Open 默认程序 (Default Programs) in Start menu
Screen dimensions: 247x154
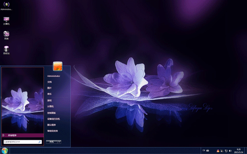point(51,125)
